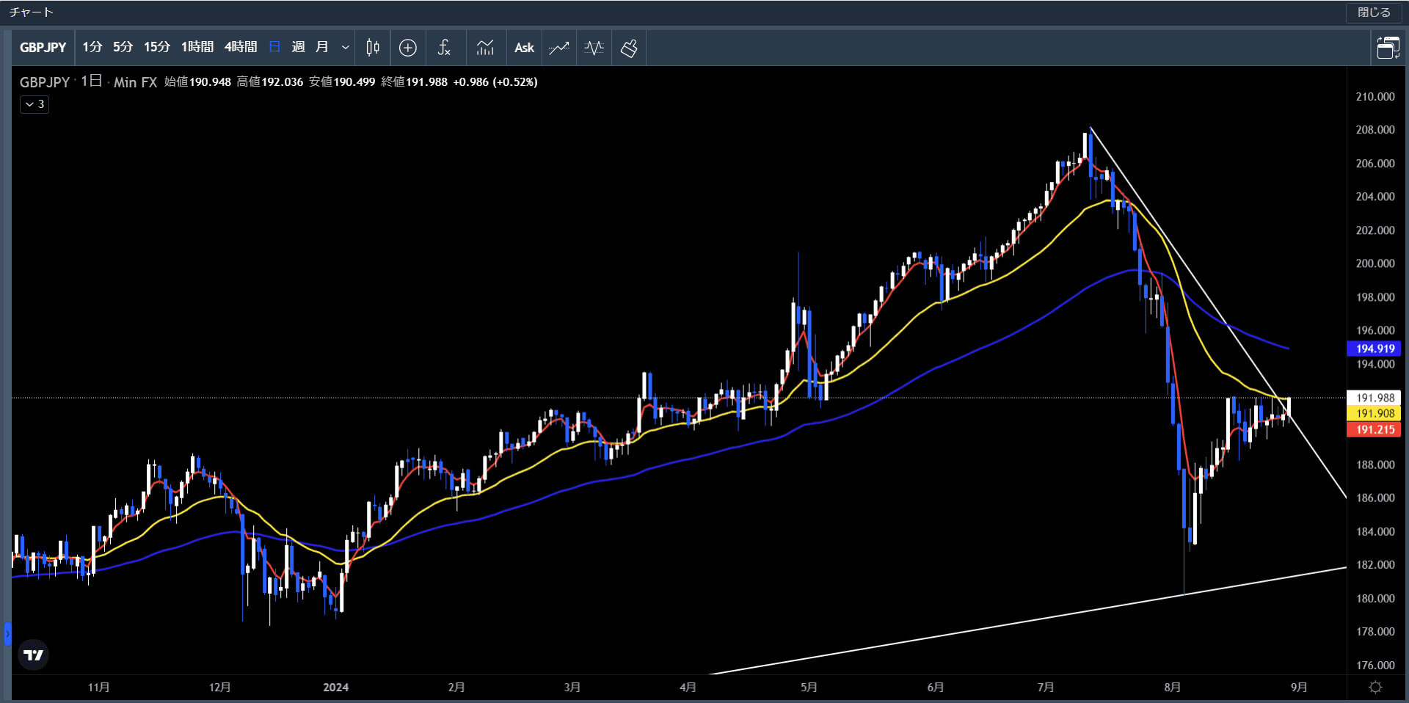Switch to the 5分 timeframe
Viewport: 1409px width, 703px height.
click(123, 48)
